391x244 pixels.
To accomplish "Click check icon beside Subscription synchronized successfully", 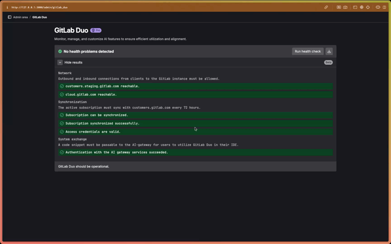I will [x=62, y=123].
